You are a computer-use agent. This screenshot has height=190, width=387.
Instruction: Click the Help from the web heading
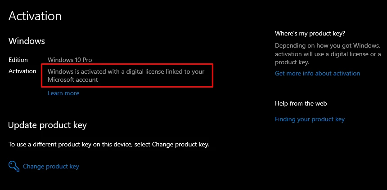coord(301,103)
